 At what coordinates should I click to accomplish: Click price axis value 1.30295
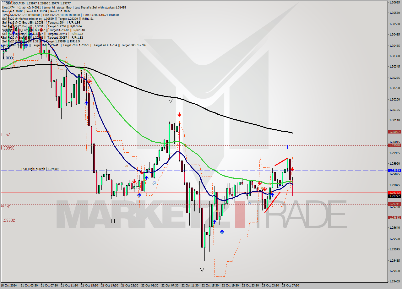coord(394,78)
